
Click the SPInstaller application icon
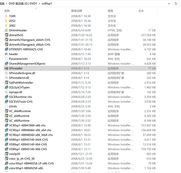6,68
